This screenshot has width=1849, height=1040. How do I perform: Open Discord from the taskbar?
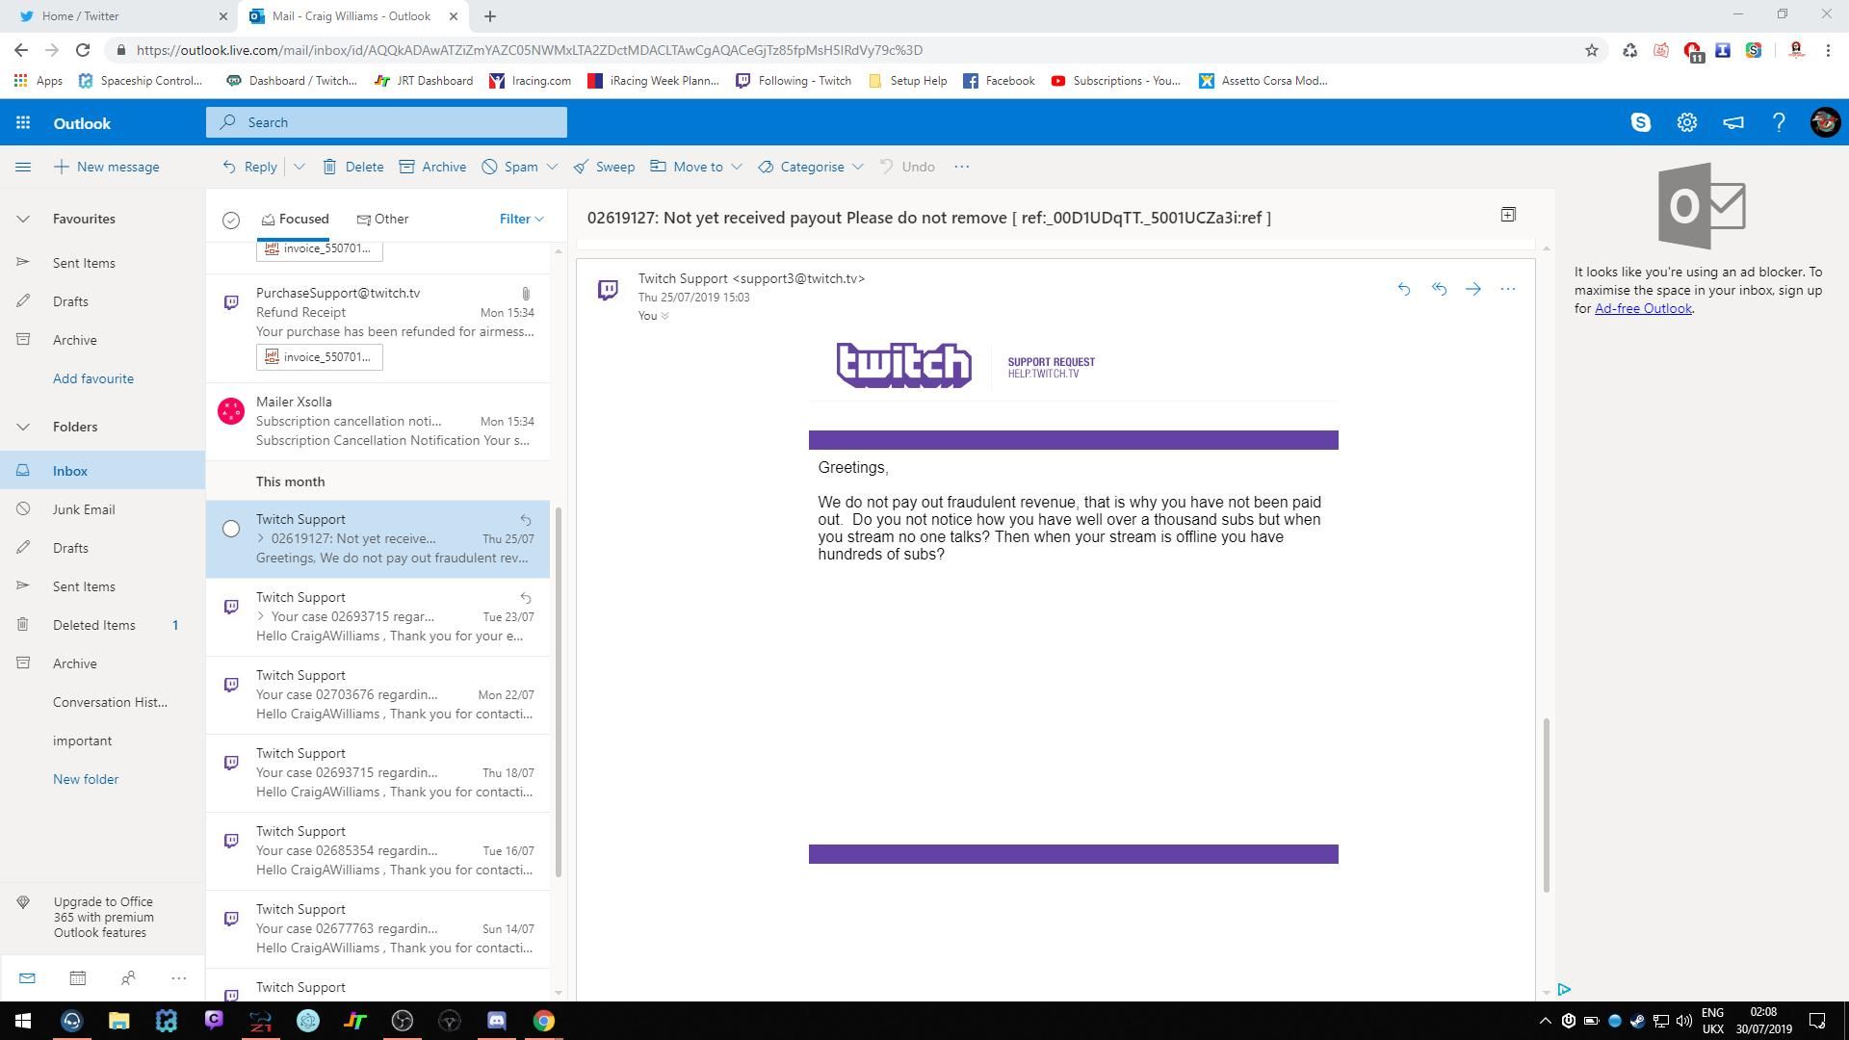497,1021
